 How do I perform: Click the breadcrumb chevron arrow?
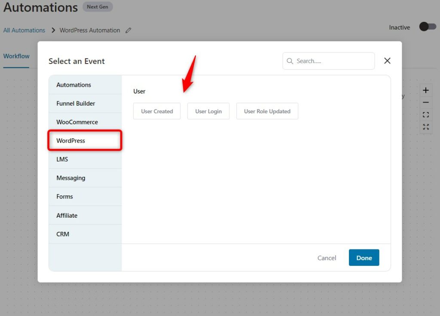(53, 30)
